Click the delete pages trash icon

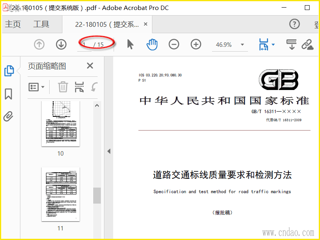pyautogui.click(x=63, y=87)
